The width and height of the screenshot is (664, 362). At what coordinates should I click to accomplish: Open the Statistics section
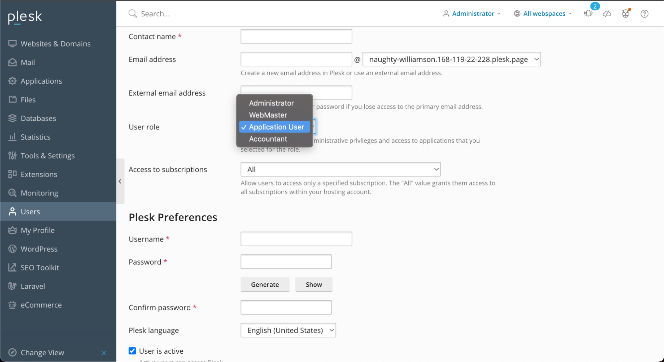tap(36, 137)
